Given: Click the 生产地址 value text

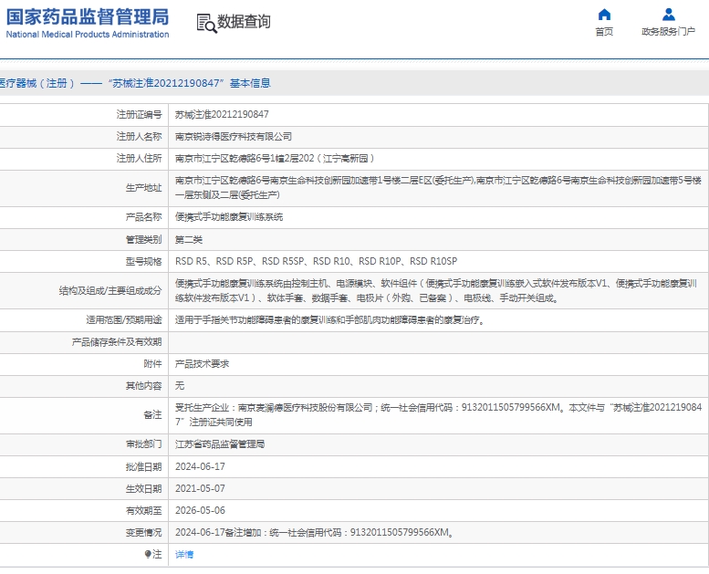Looking at the screenshot, I should point(438,188).
